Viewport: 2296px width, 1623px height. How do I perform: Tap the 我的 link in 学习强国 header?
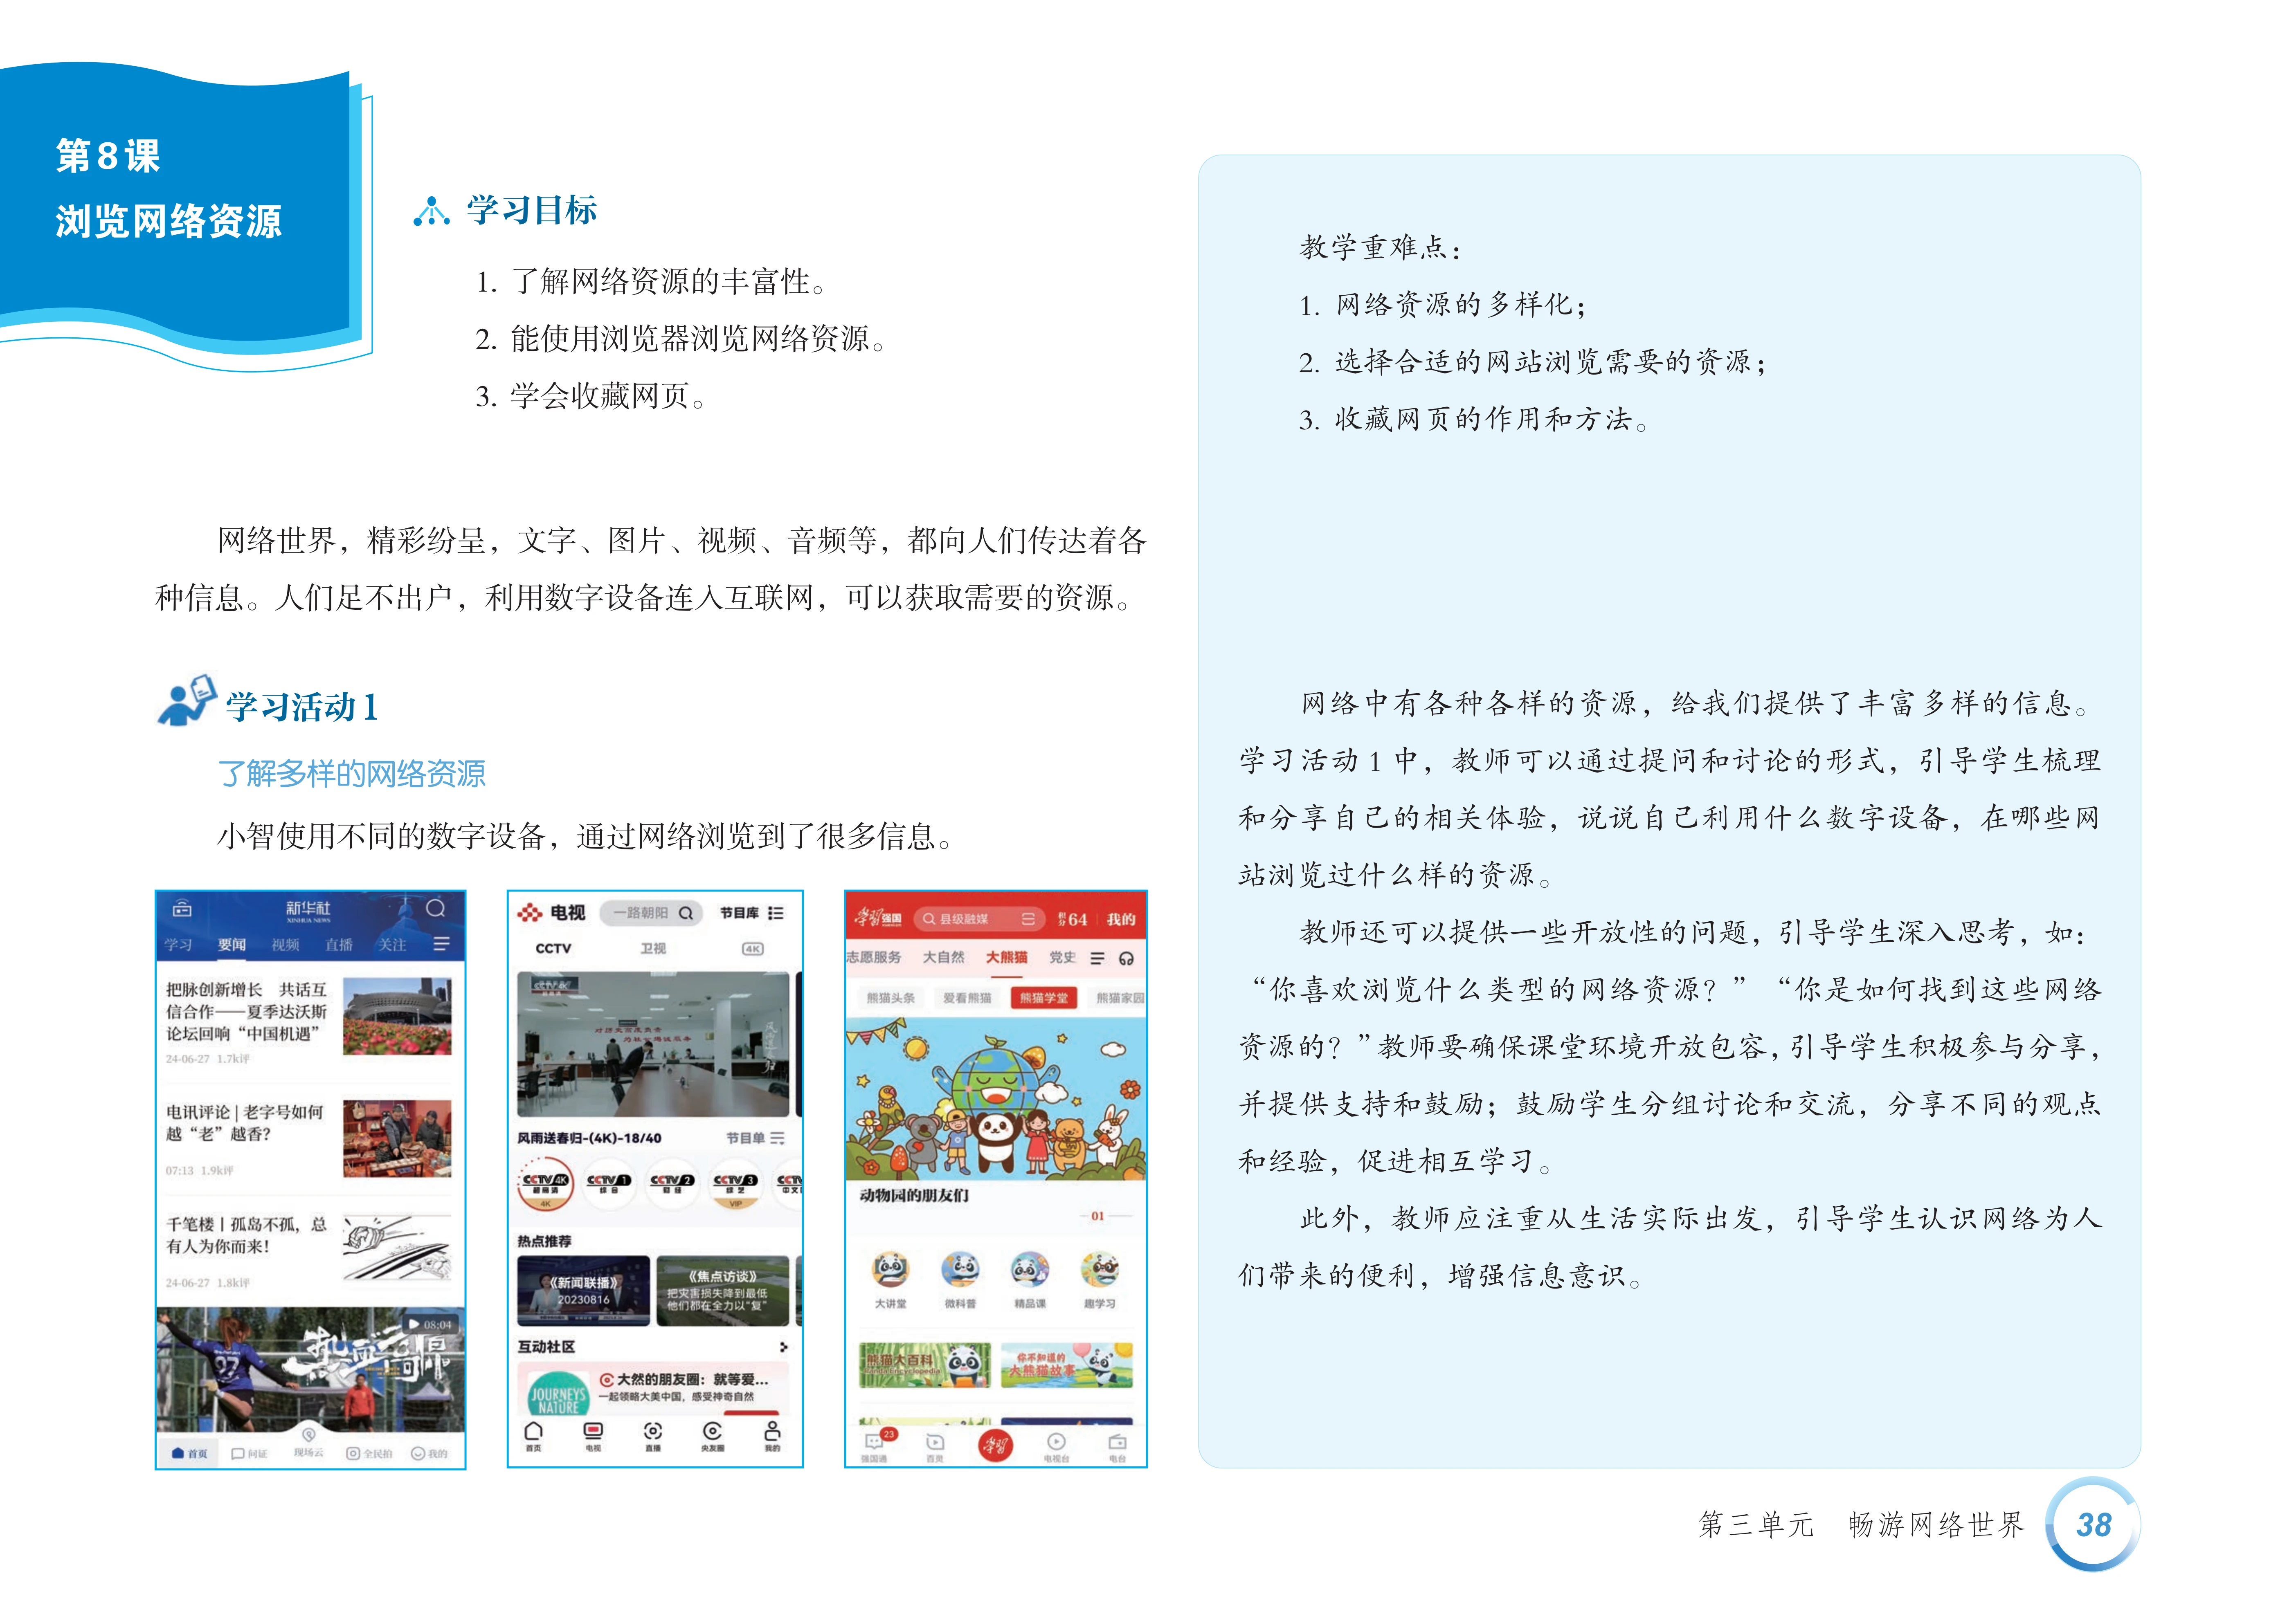tap(1120, 919)
